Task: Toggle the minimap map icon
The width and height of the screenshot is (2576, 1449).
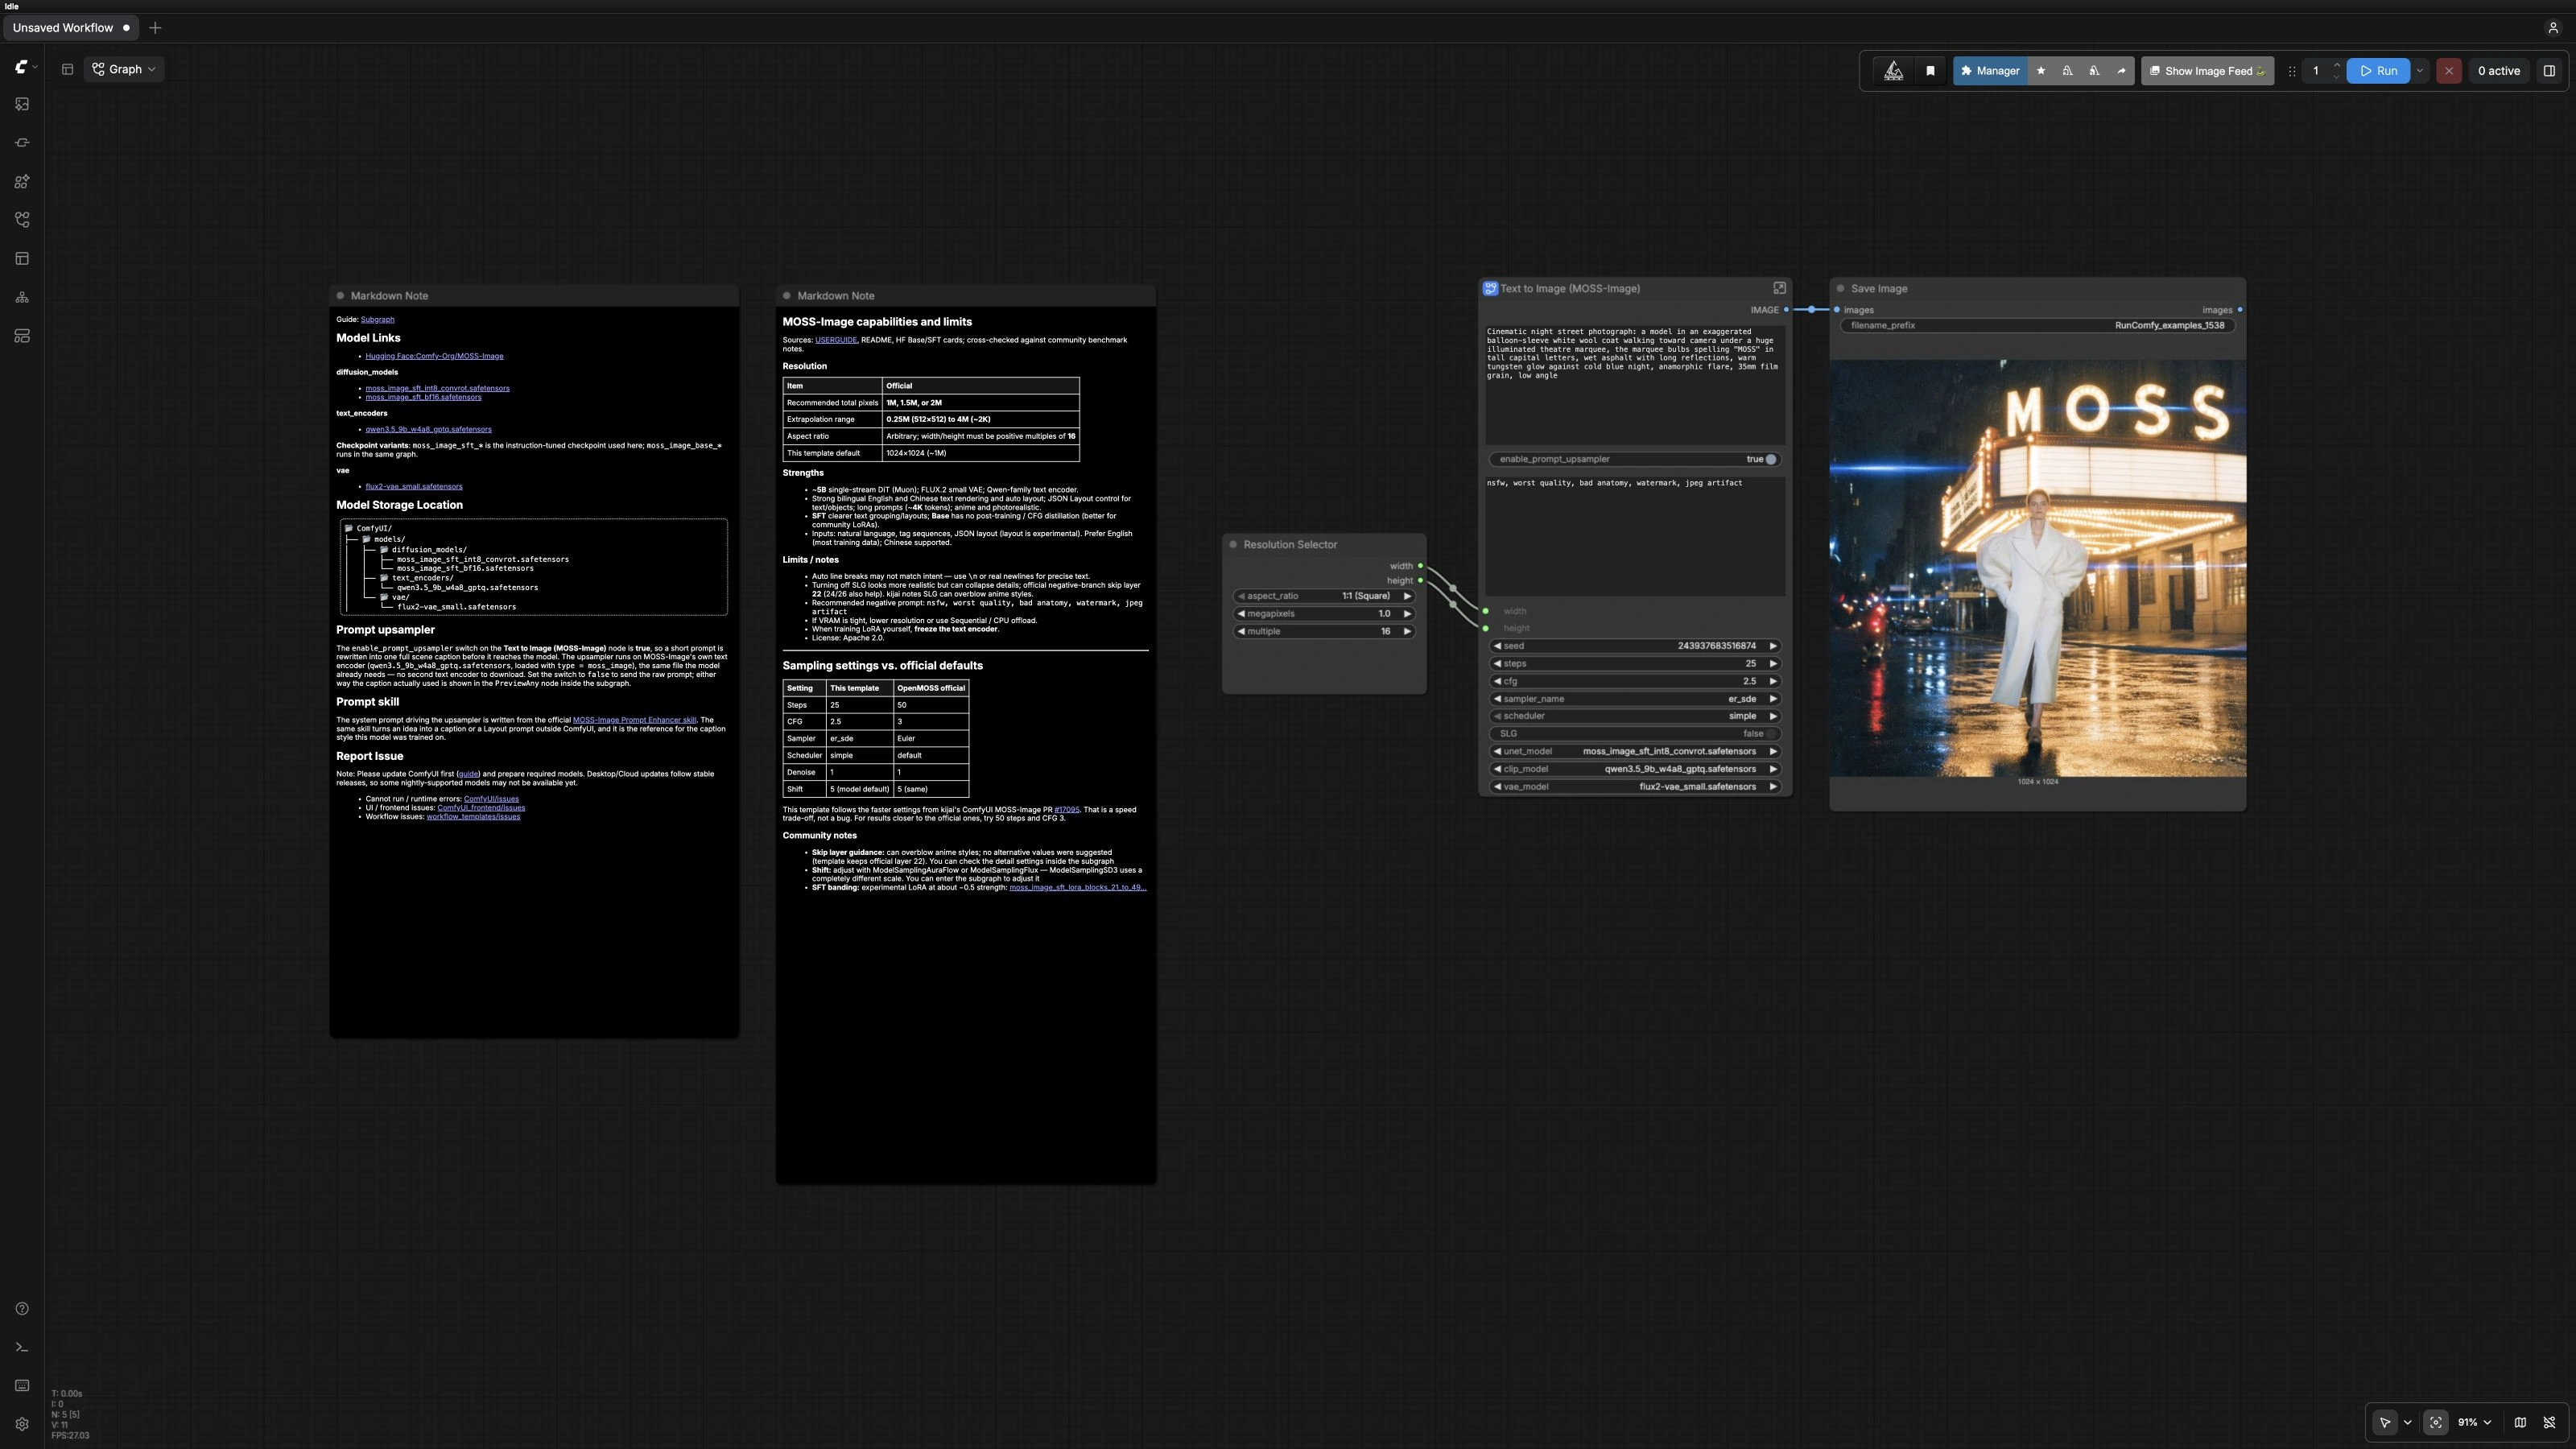Action: coord(2520,1422)
